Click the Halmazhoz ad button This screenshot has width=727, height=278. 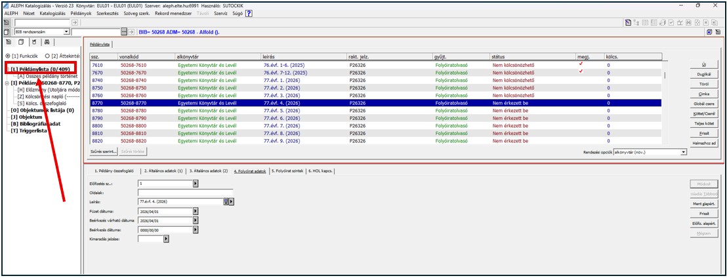(704, 144)
